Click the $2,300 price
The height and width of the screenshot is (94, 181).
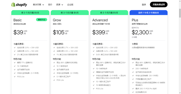click(140, 32)
